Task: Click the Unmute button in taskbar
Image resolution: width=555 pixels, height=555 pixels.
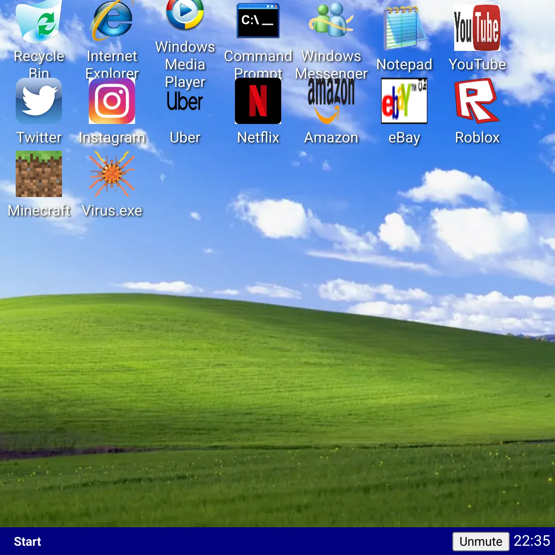Action: [x=481, y=542]
